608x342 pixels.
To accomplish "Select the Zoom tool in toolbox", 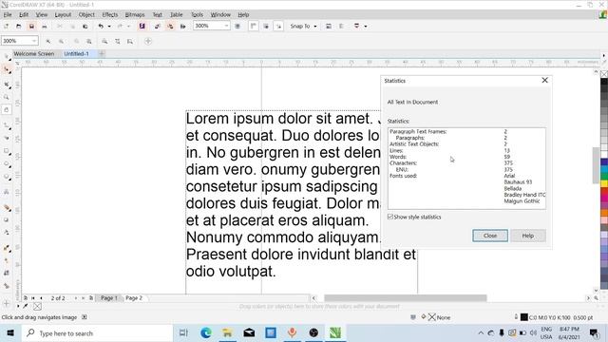I will (x=7, y=97).
